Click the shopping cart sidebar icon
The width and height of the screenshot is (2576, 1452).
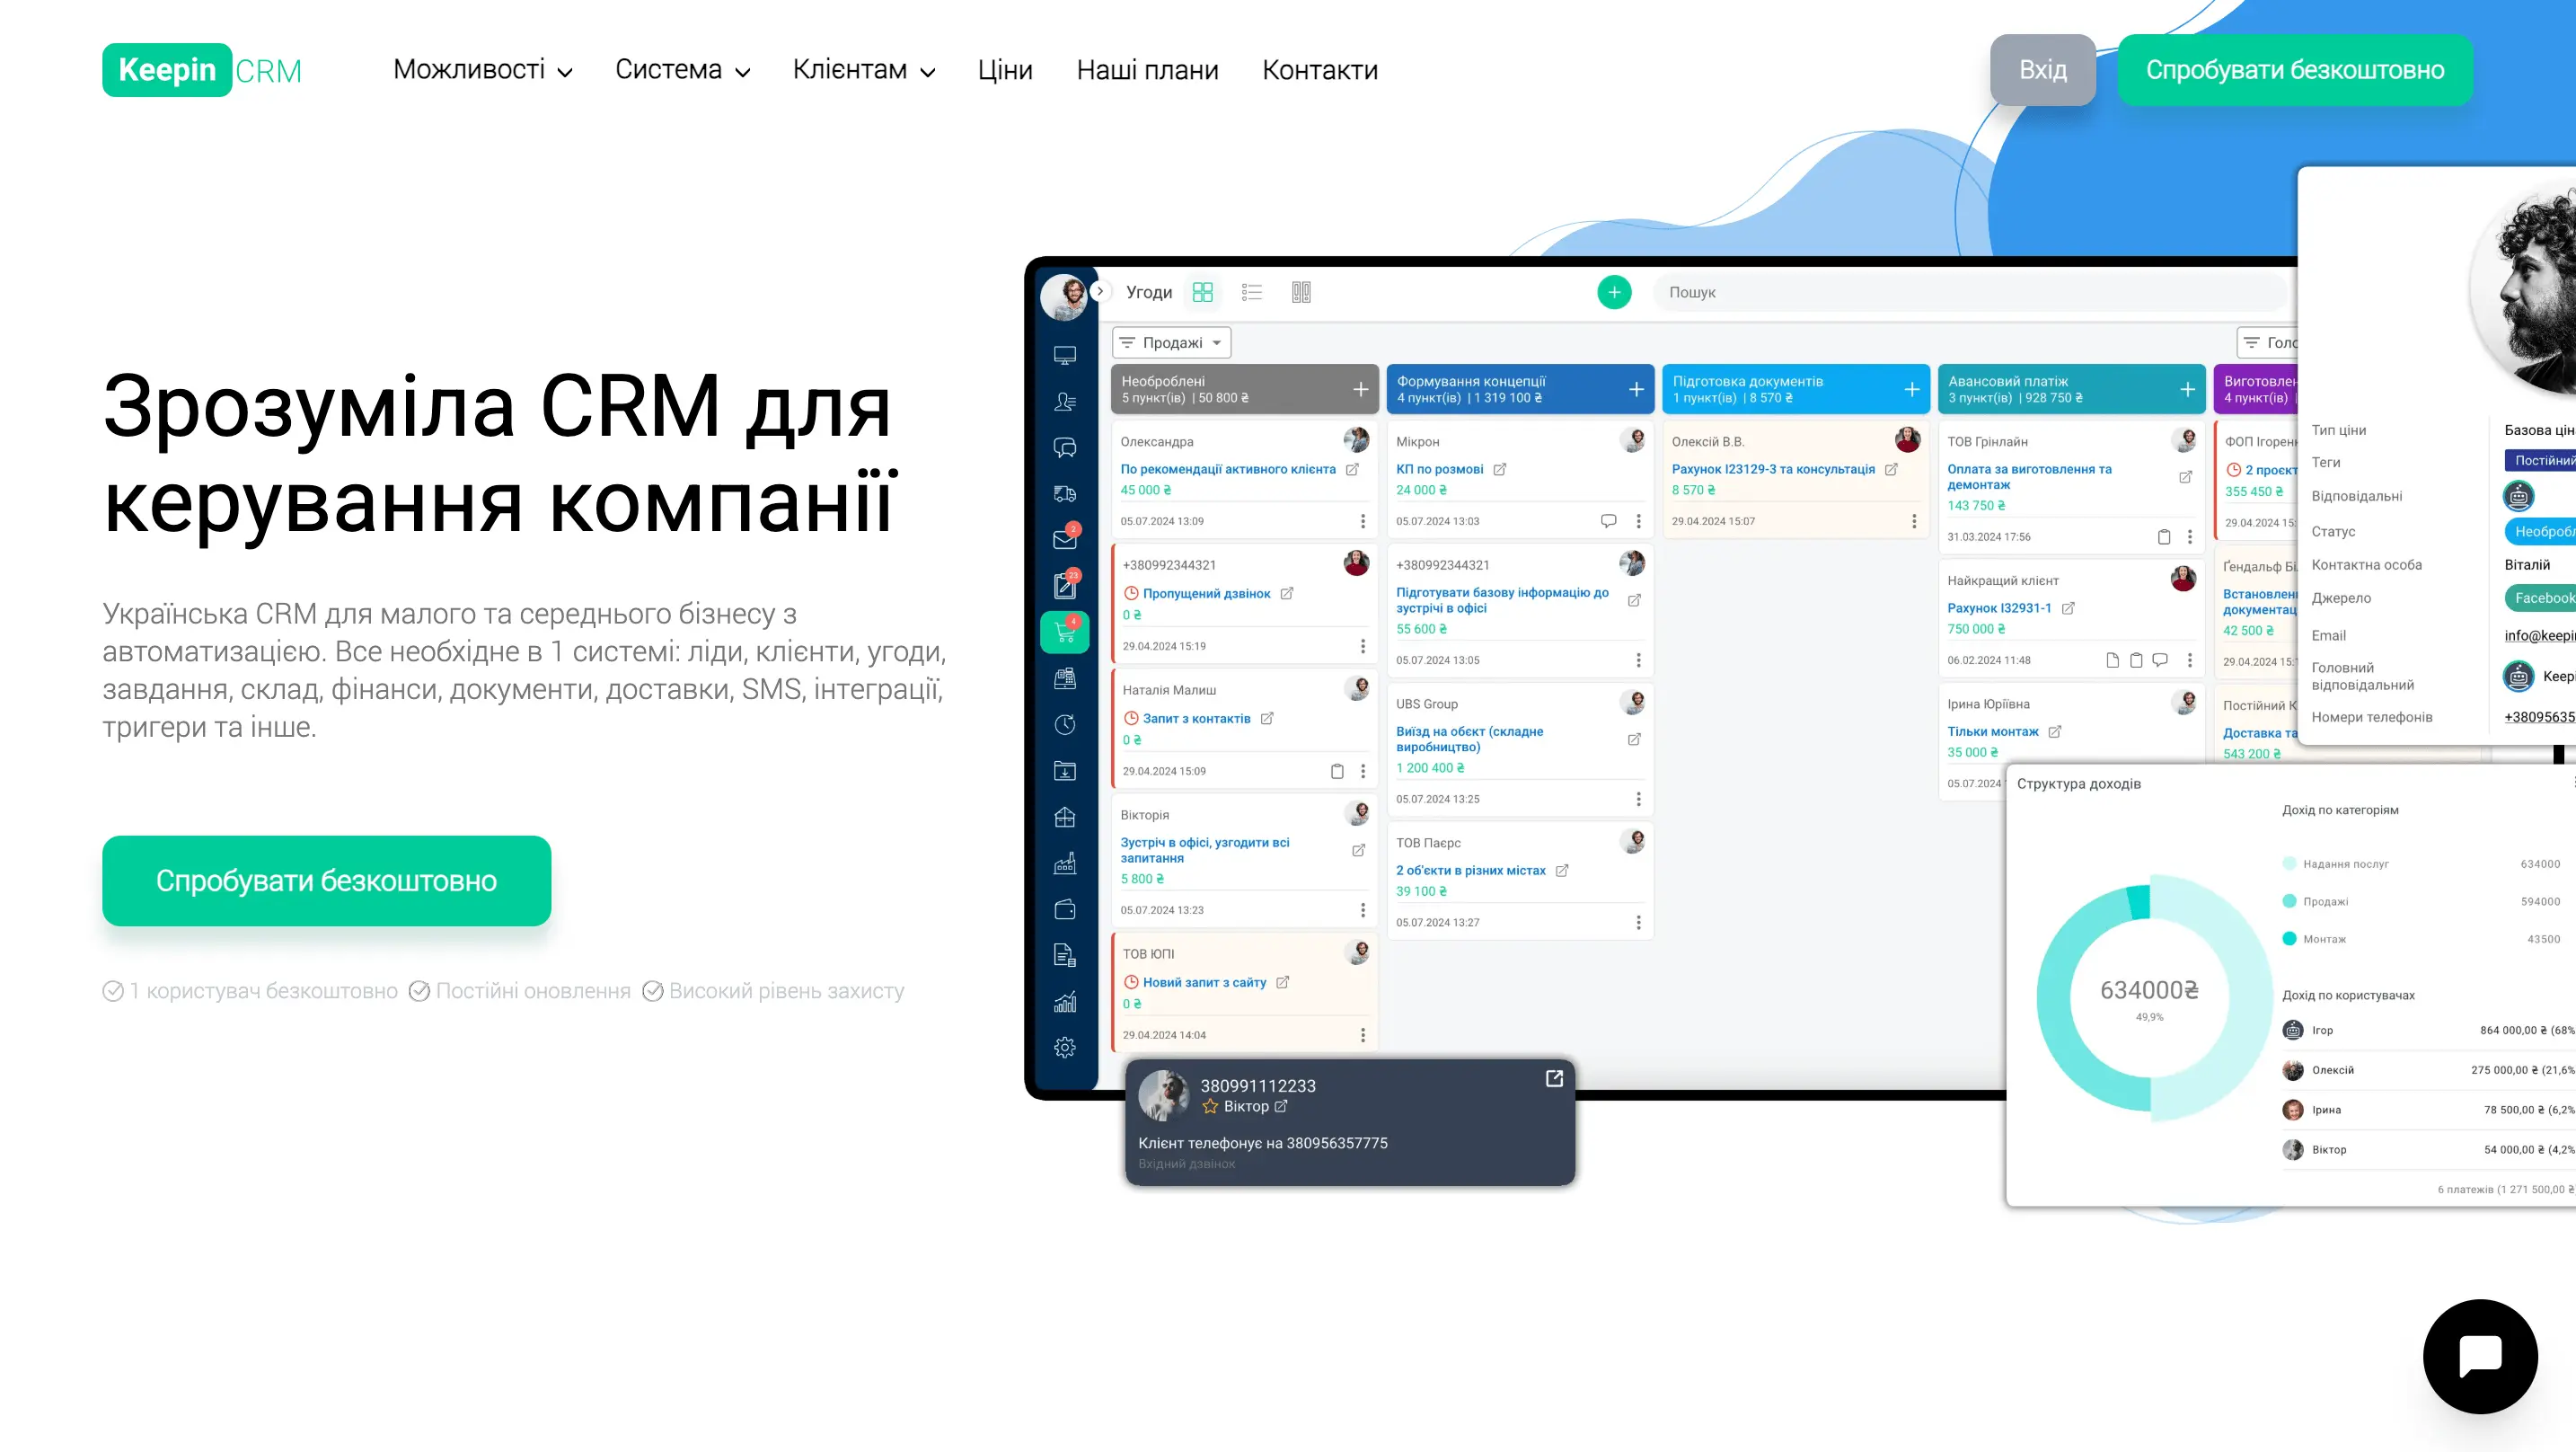pos(1064,633)
